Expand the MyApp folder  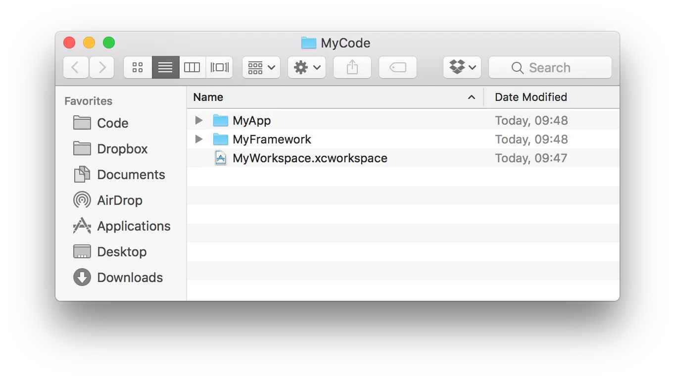pos(199,120)
